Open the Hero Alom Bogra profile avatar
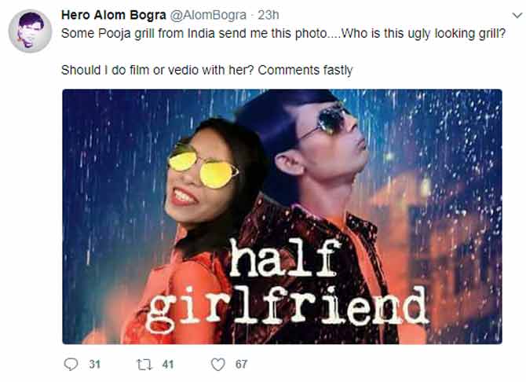 pos(31,31)
